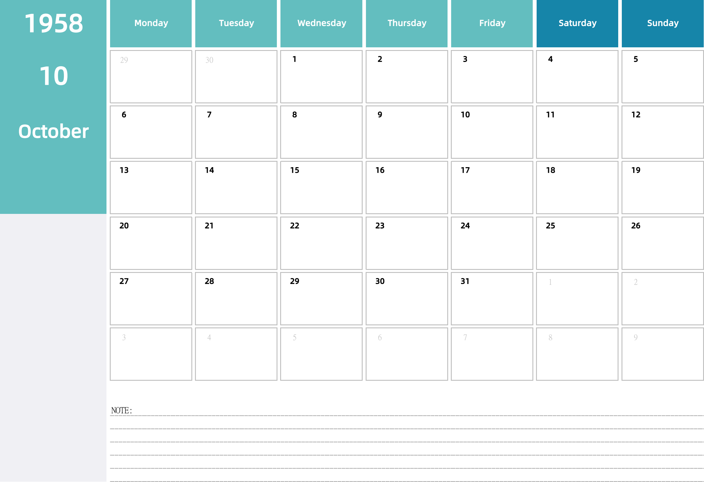Screen dimensions: 704x482
Task: Select the month number 10 label
Action: coord(53,75)
